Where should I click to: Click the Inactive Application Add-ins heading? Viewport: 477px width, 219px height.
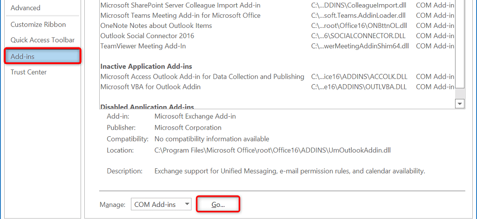click(x=146, y=66)
